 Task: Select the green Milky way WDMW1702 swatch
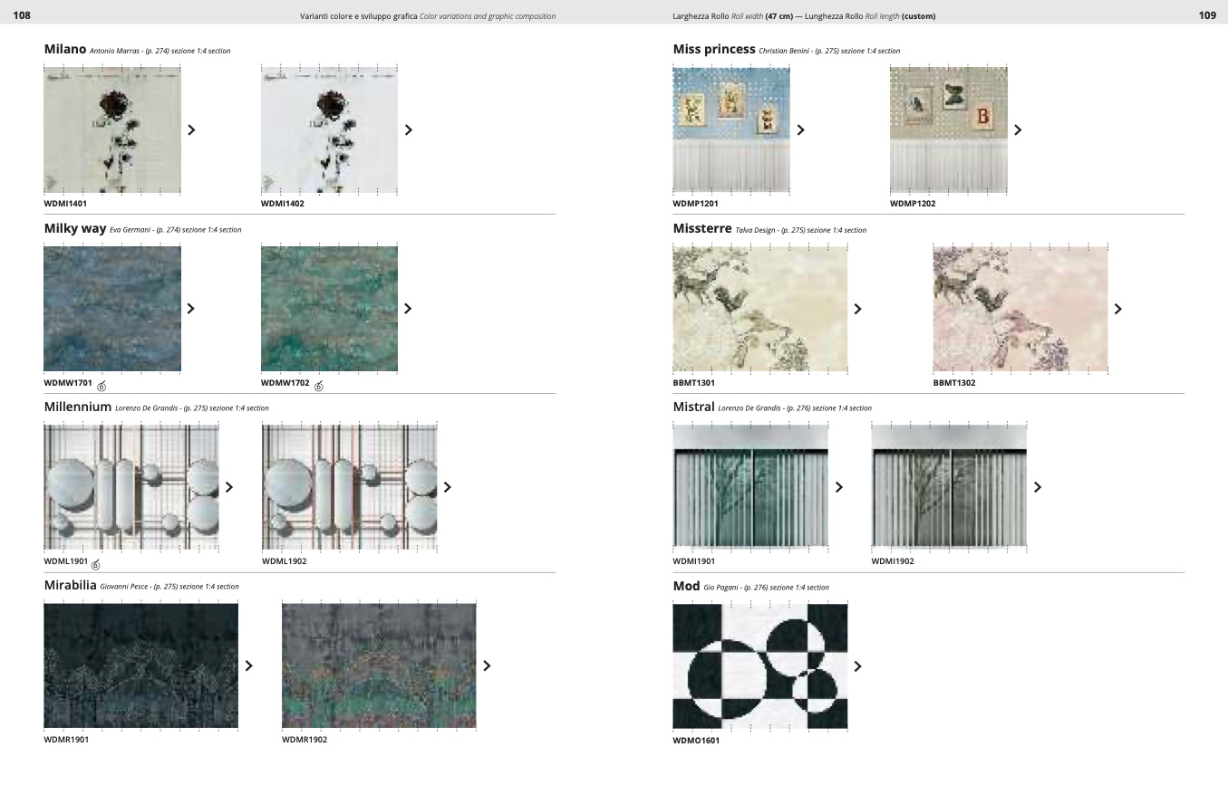329,309
